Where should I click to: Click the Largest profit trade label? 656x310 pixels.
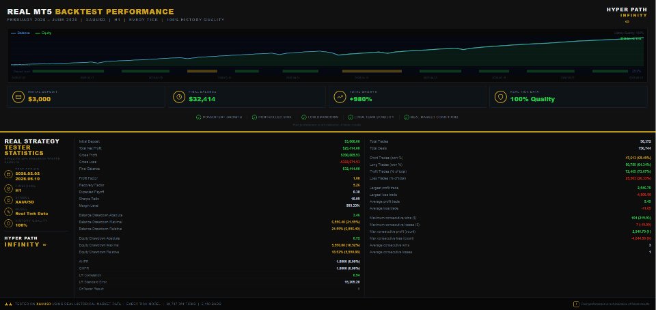[384, 188]
